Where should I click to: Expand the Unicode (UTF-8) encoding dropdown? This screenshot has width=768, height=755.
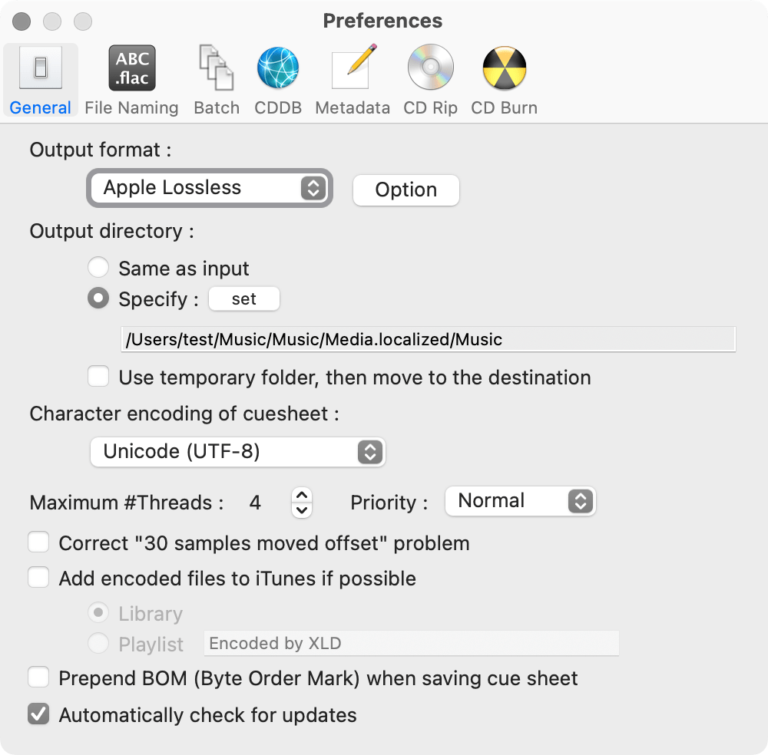click(237, 452)
